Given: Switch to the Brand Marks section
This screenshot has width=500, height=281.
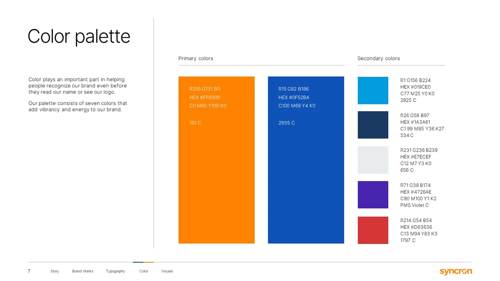Looking at the screenshot, I should pos(83,271).
